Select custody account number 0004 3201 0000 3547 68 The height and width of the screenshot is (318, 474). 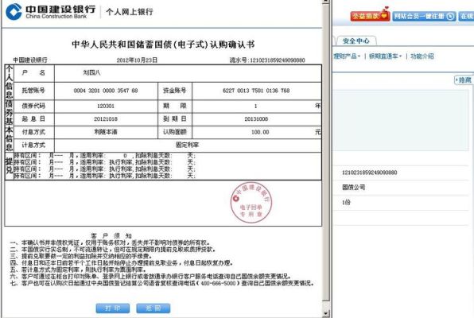(x=106, y=91)
